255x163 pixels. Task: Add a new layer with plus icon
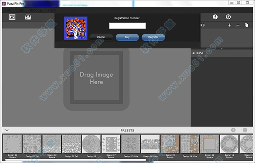(x=229, y=25)
